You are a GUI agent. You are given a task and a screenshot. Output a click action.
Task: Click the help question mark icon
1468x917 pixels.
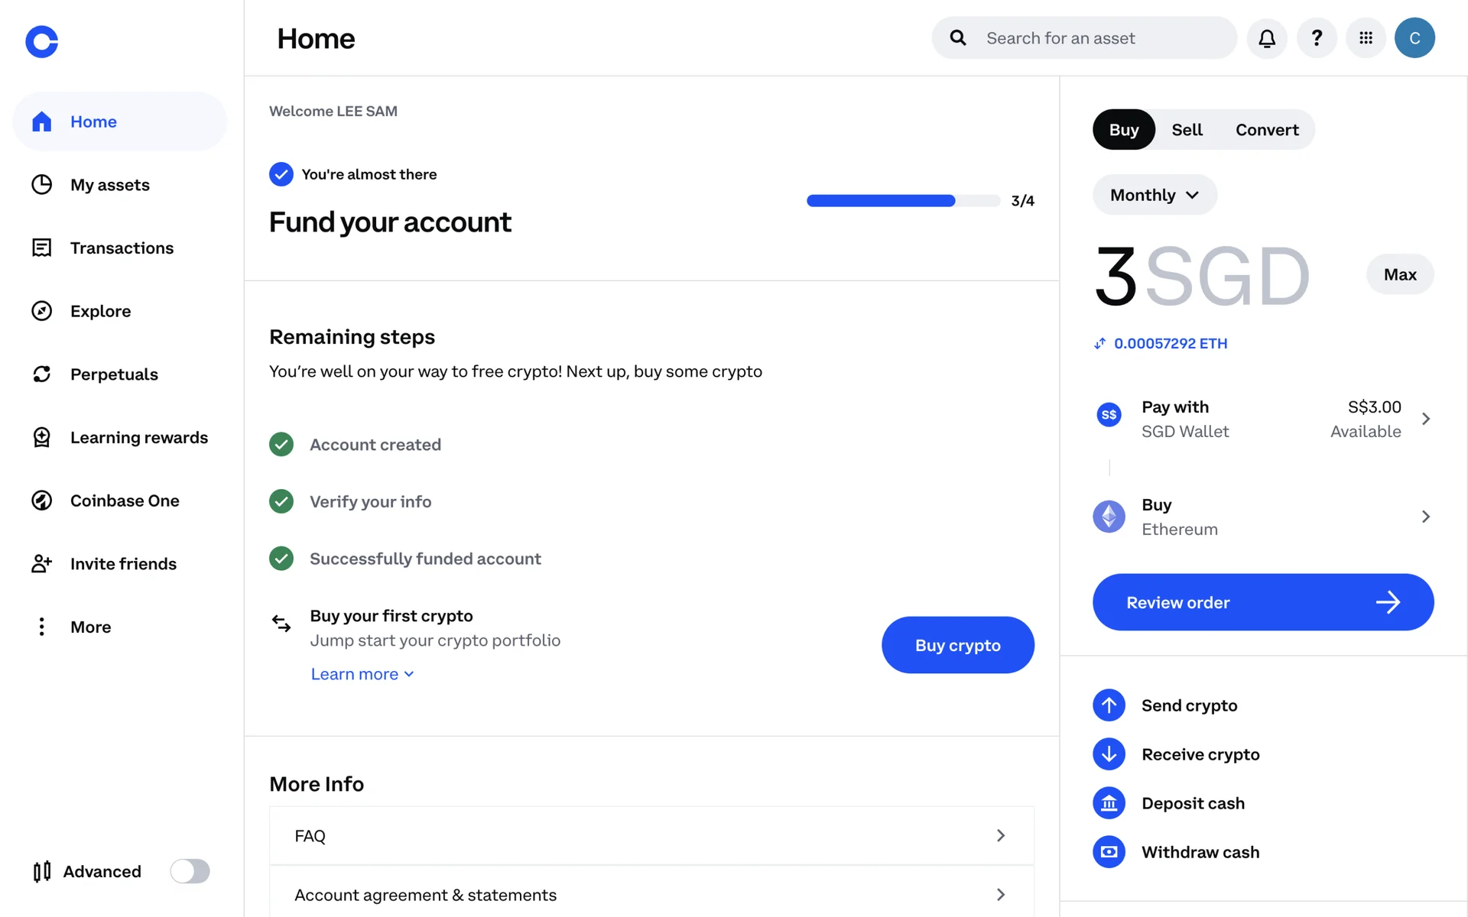(1317, 38)
